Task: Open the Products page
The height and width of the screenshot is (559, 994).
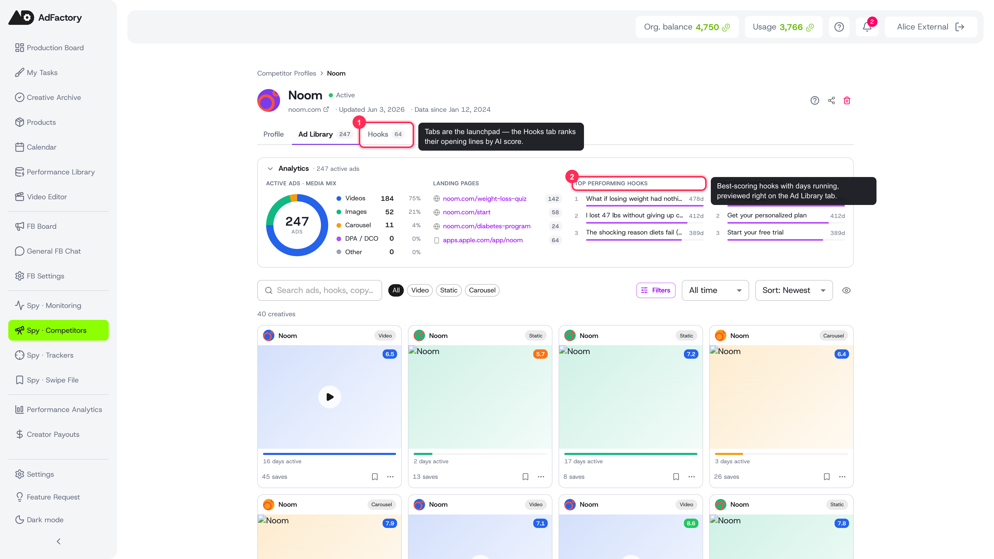Action: click(58, 122)
